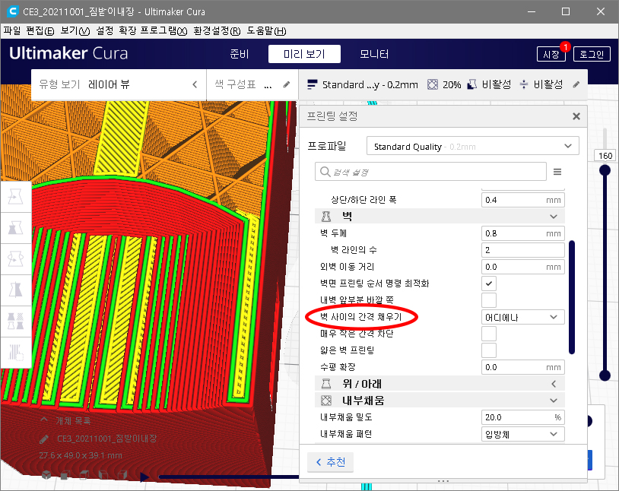Click the Cura app icon in title bar
Viewport: 619px width, 491px height.
(x=13, y=11)
